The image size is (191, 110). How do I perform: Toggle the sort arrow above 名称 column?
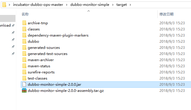click(89, 11)
